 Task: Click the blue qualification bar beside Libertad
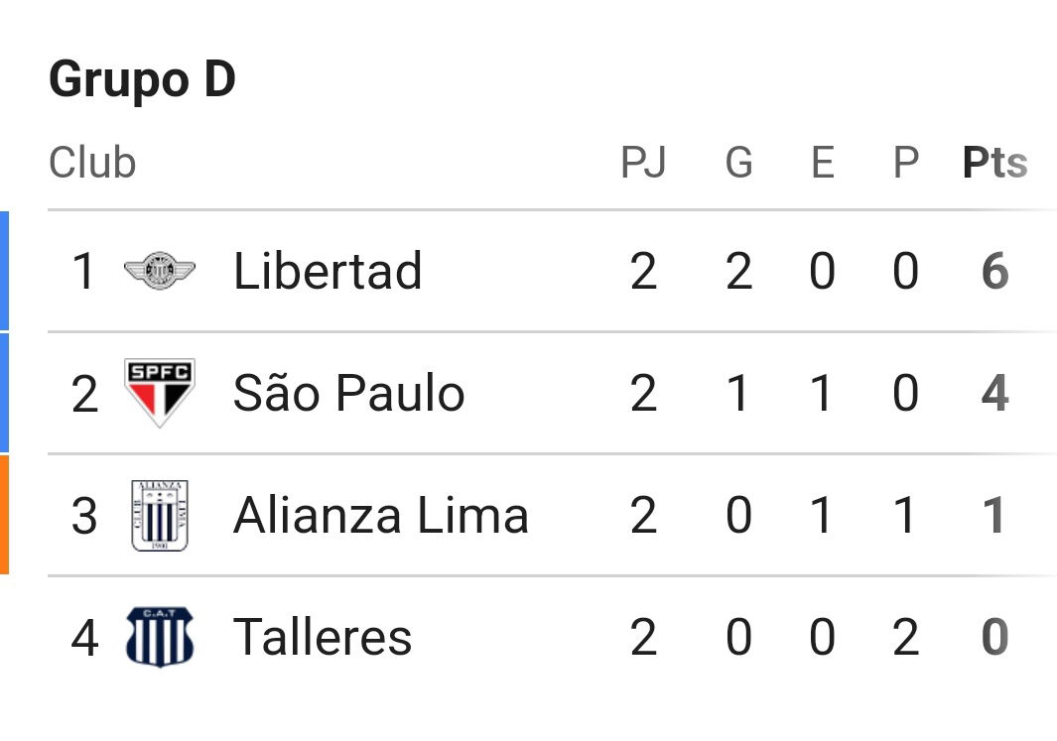pos(4,271)
